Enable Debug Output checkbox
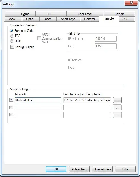This screenshot has height=177, width=140. click(x=12, y=47)
